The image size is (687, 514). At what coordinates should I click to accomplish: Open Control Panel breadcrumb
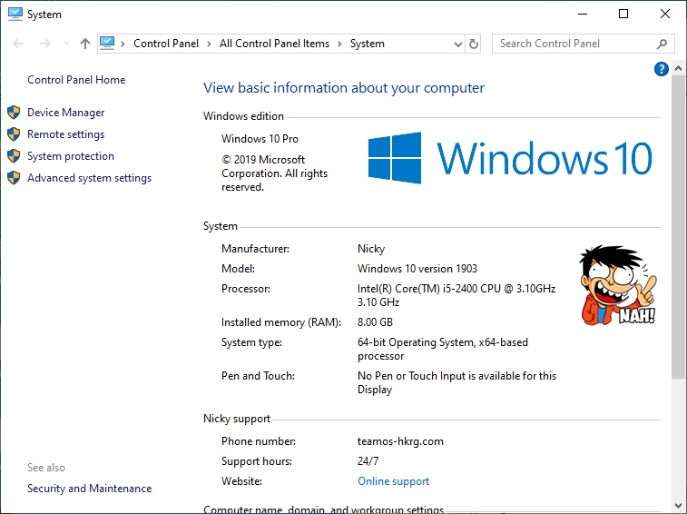pyautogui.click(x=166, y=44)
